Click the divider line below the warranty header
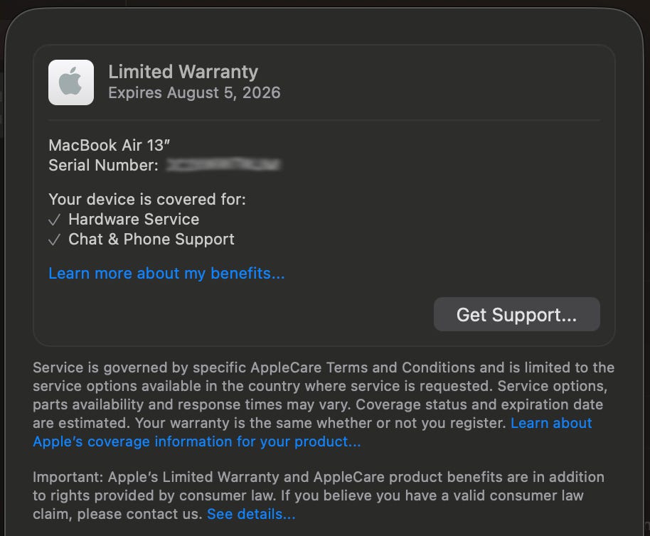The image size is (650, 536). (324, 120)
